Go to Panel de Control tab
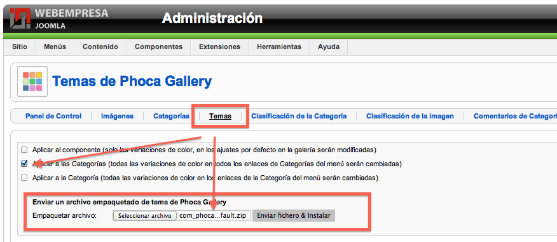 click(x=53, y=116)
